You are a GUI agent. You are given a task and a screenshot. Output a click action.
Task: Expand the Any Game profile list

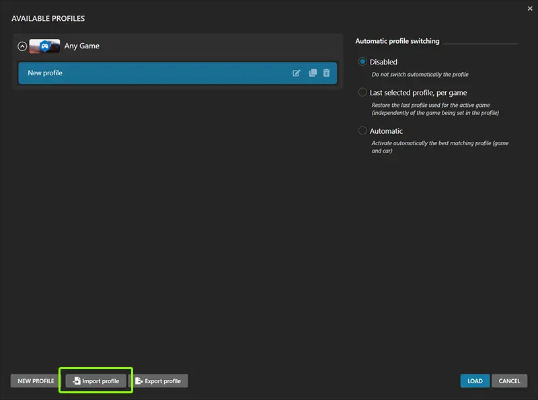(x=21, y=46)
